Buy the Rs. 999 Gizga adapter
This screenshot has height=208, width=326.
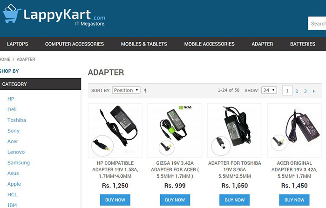(175, 200)
